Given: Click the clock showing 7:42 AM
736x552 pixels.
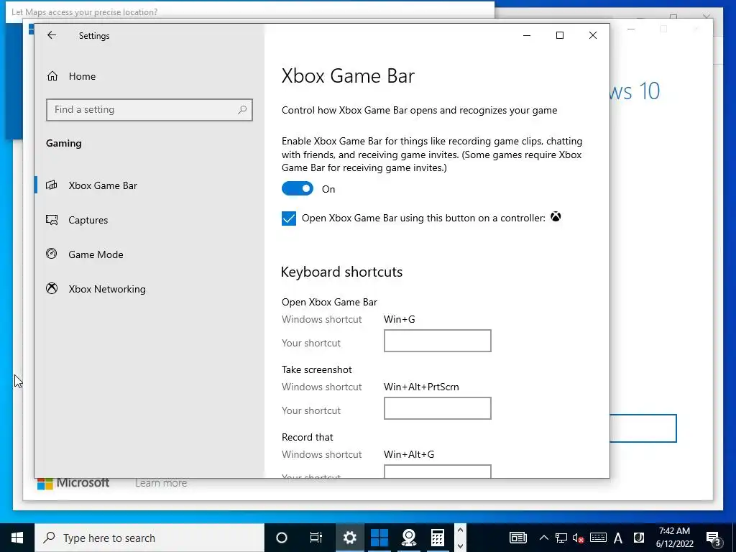Looking at the screenshot, I should click(674, 538).
